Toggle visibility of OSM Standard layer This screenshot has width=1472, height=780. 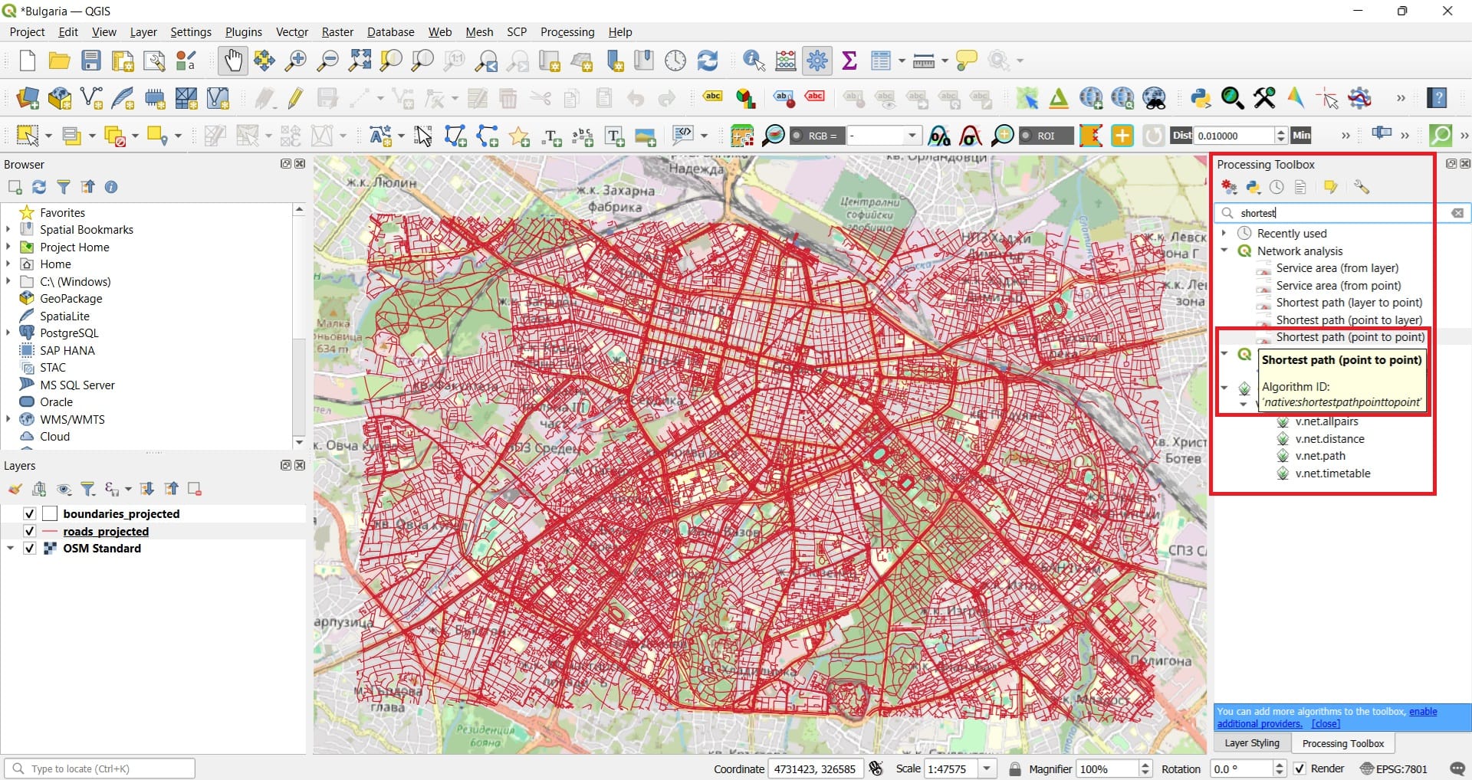(x=30, y=549)
